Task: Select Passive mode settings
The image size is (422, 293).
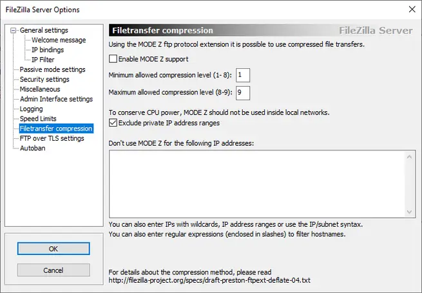Action: [52, 69]
